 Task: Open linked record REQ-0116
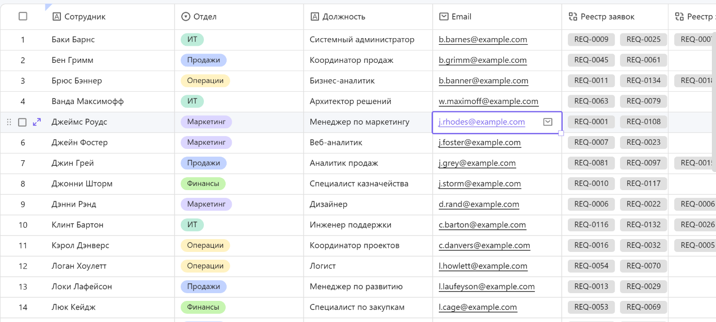[x=591, y=225]
